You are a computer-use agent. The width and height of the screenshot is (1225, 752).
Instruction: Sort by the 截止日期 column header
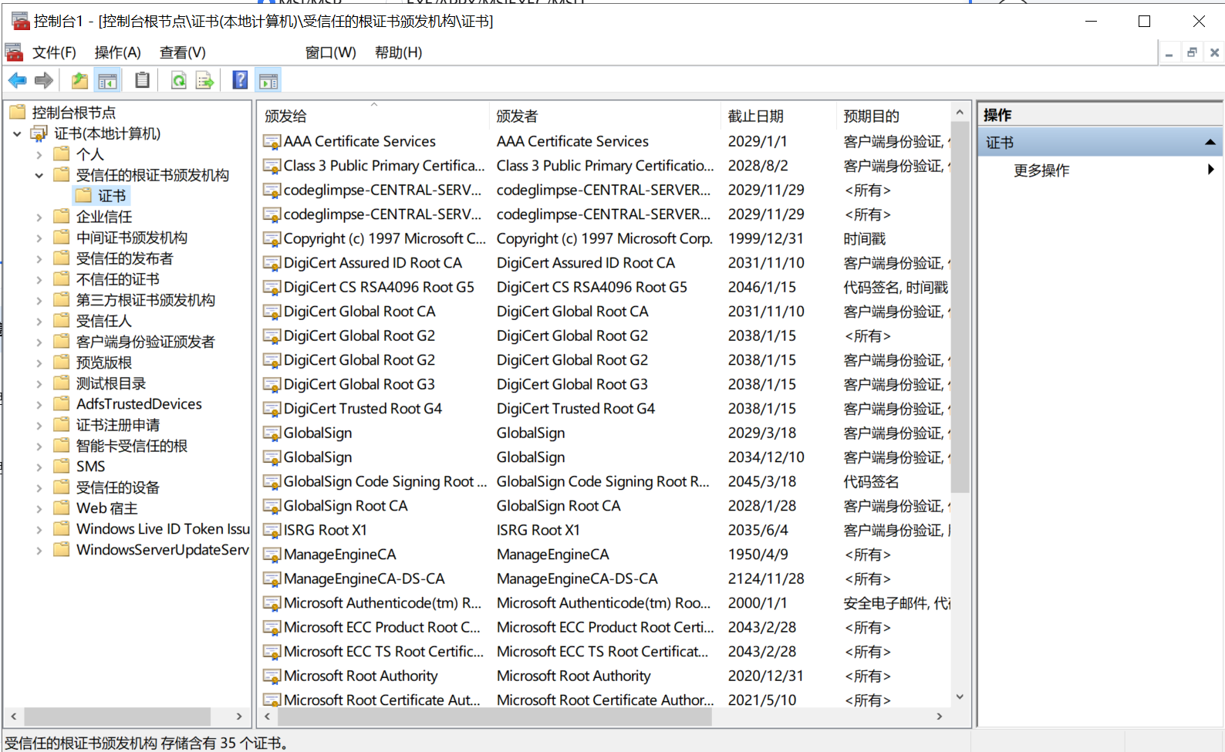click(779, 116)
